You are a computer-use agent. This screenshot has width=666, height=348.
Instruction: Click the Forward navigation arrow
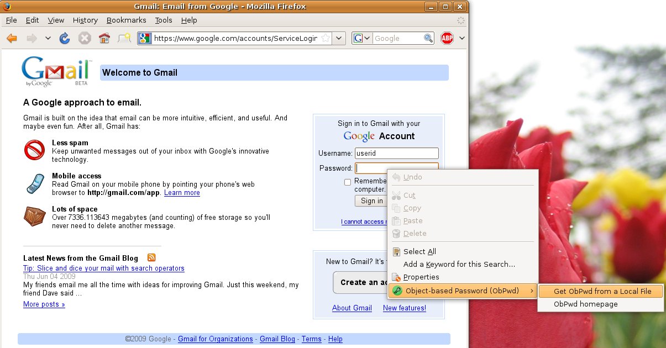coord(32,38)
